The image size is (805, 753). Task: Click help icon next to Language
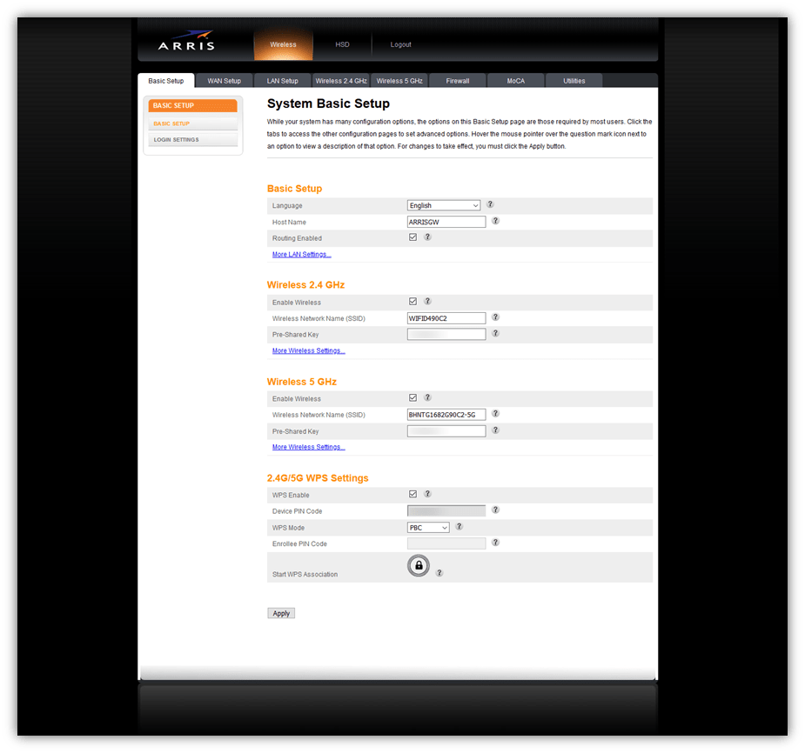pyautogui.click(x=490, y=204)
